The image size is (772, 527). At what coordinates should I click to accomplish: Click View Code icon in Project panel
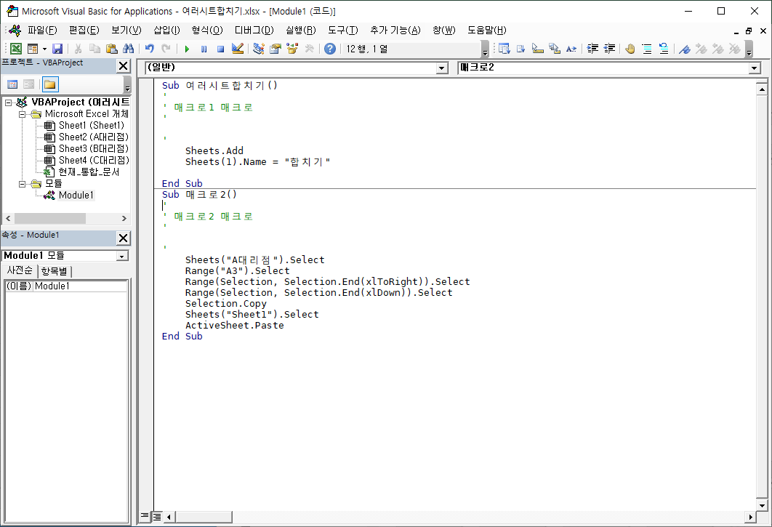(12, 85)
